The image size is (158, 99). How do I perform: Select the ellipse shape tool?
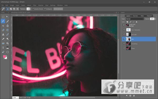pos(8,52)
